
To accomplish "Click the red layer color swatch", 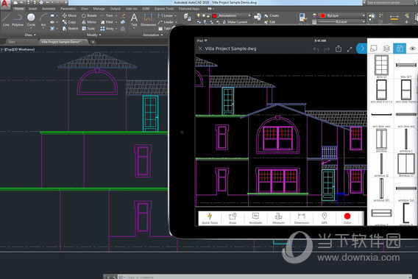I will point(214,15).
